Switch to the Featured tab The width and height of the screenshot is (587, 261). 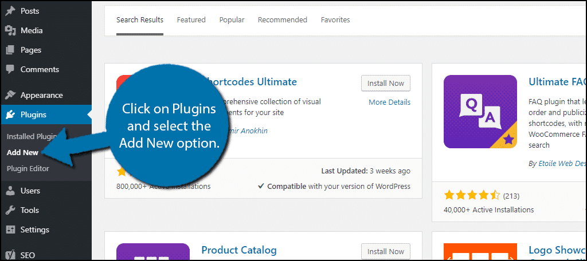pyautogui.click(x=191, y=20)
